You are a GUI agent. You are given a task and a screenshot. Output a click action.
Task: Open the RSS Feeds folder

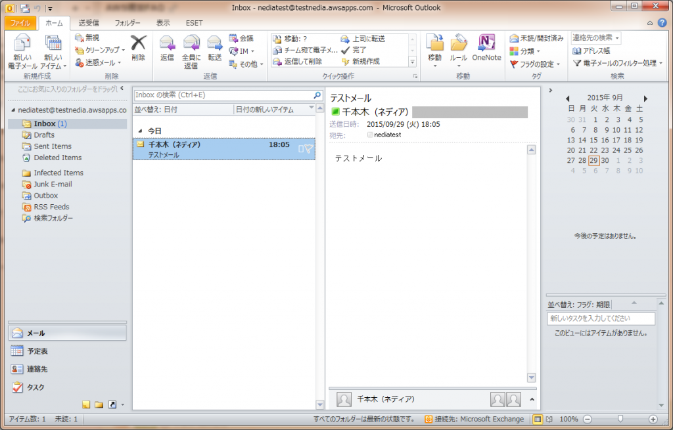(51, 207)
